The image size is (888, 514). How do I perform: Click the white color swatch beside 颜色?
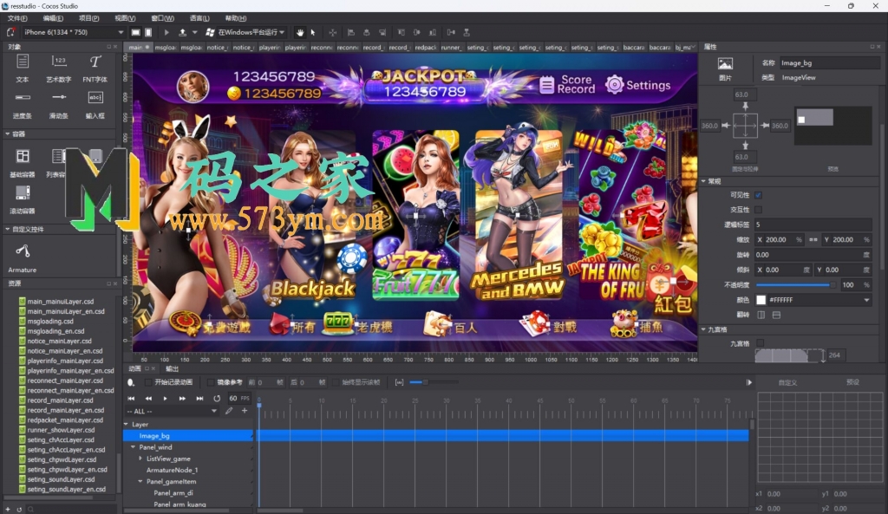[761, 300]
